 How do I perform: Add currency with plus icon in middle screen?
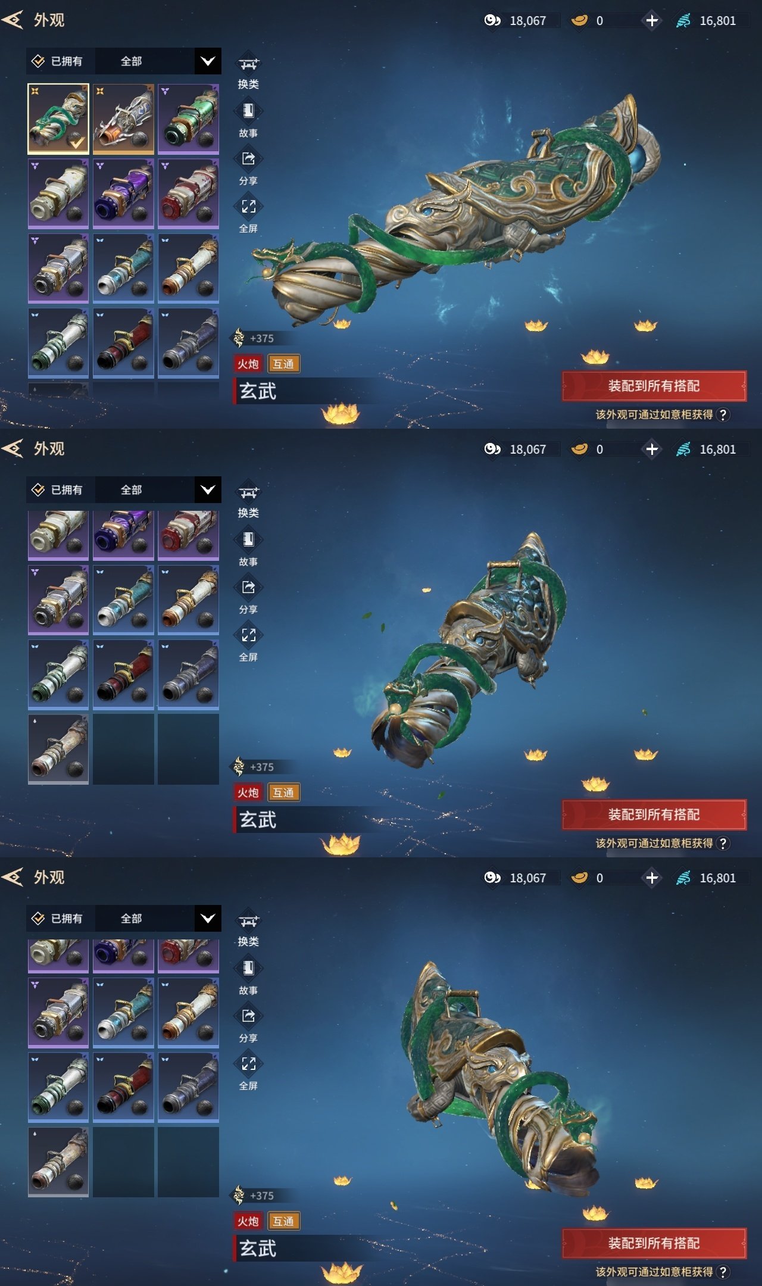click(x=652, y=449)
